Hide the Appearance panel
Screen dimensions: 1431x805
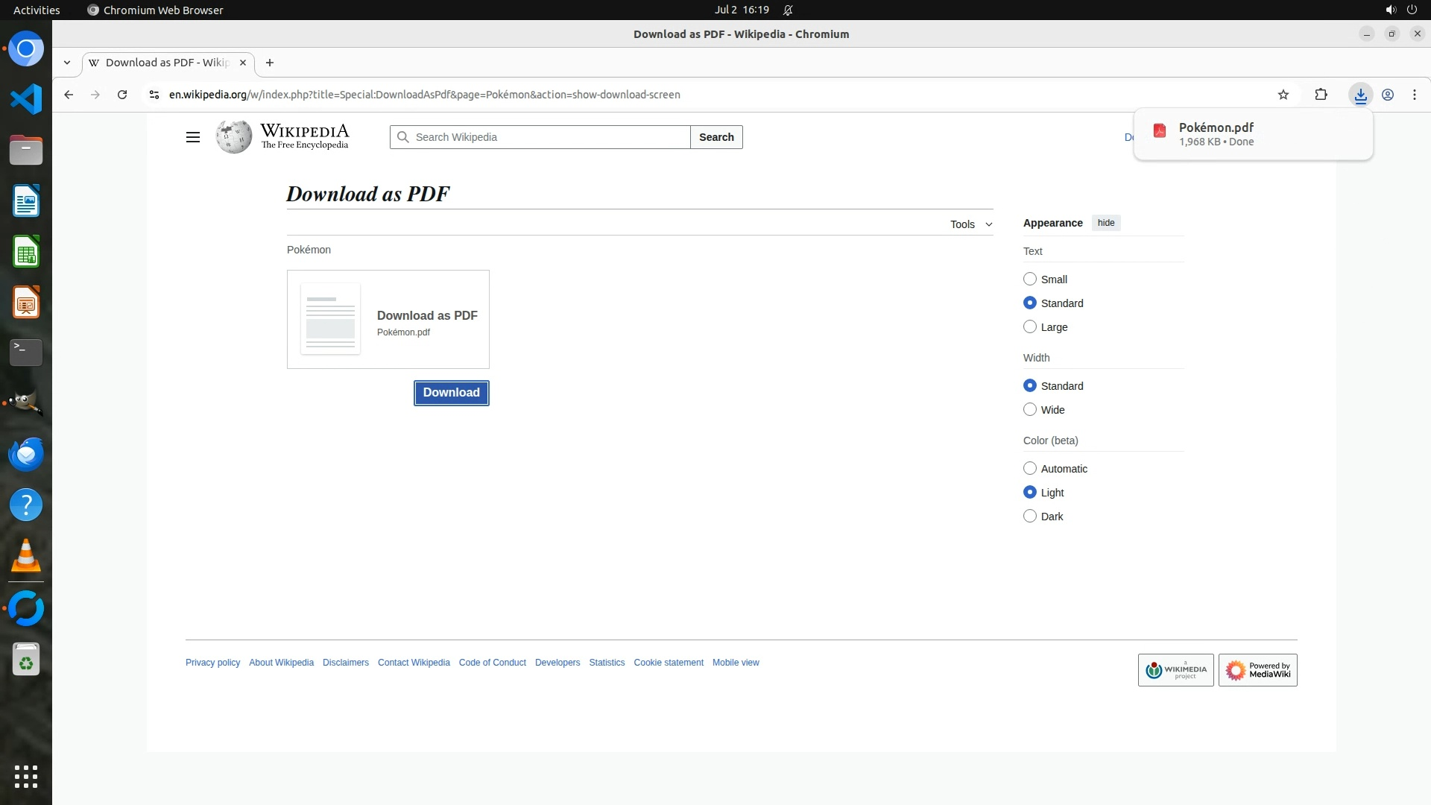[x=1105, y=223]
